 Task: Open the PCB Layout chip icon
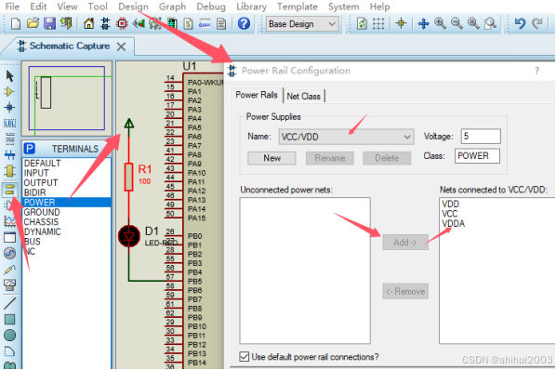(x=122, y=24)
